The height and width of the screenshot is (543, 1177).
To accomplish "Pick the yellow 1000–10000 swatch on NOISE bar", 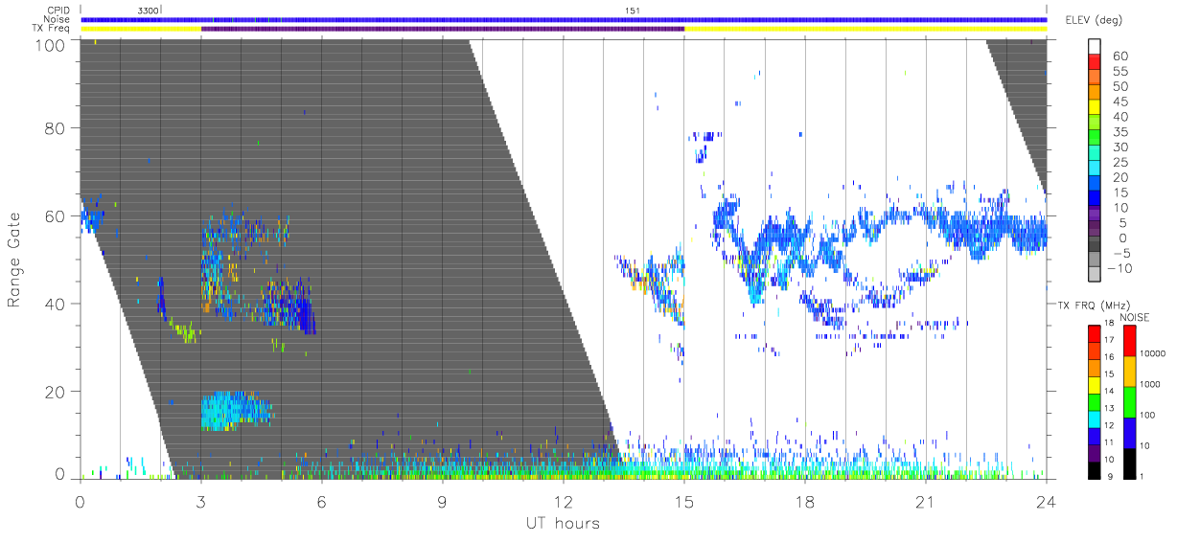I will [x=1128, y=372].
